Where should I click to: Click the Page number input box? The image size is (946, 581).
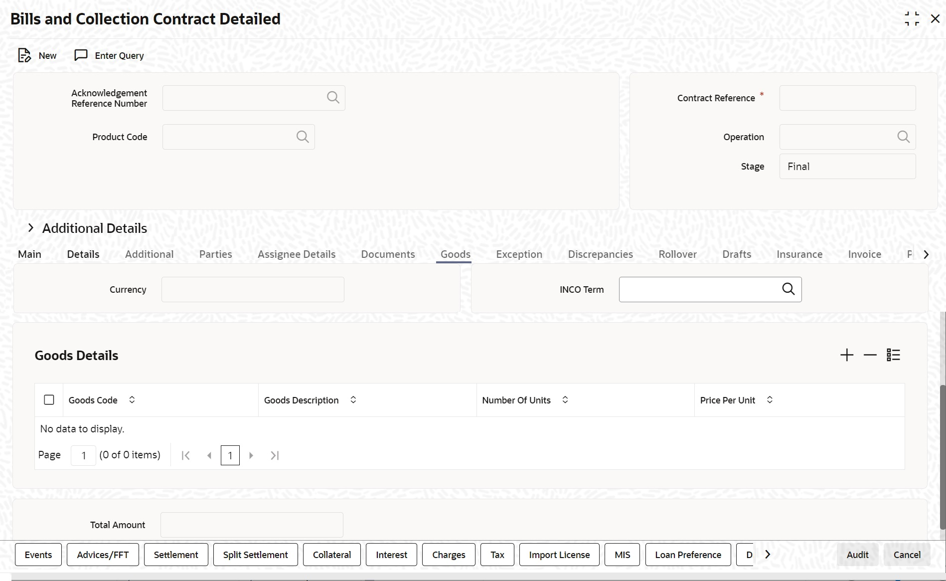(83, 455)
